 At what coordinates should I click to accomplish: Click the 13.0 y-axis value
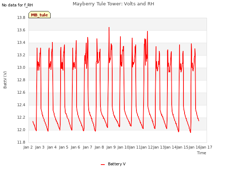tap(21, 68)
